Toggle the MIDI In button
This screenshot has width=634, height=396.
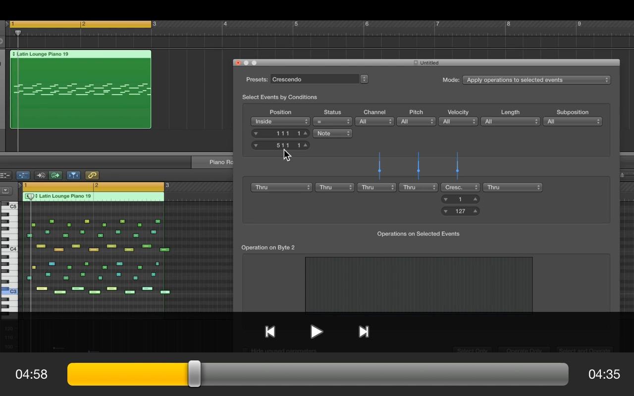point(41,175)
